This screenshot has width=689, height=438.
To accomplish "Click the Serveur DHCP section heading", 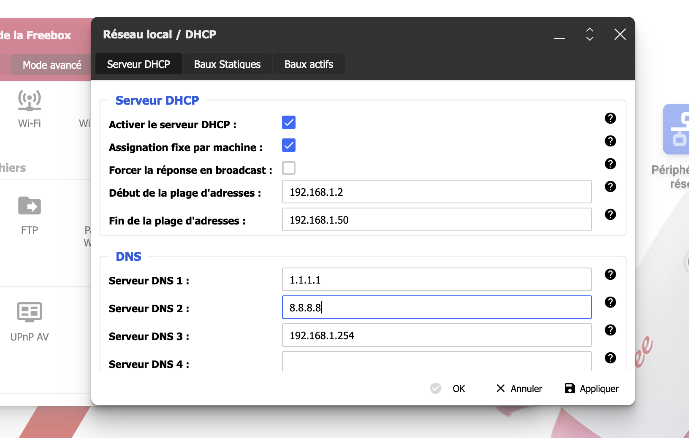I will point(157,100).
